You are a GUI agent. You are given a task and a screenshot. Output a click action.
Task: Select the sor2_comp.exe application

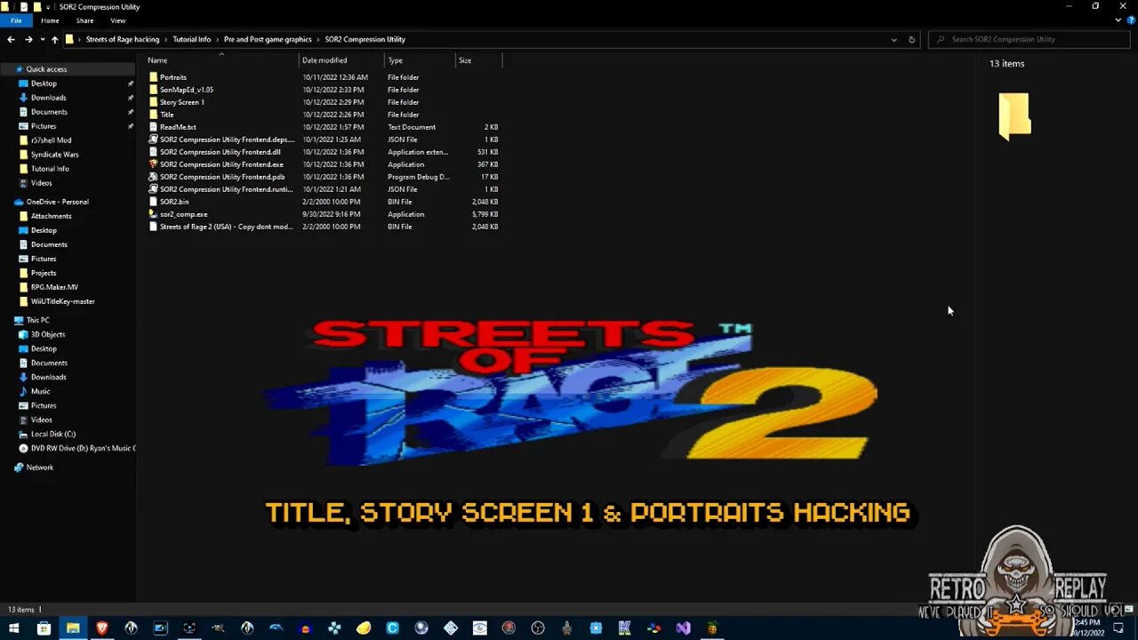(x=184, y=214)
